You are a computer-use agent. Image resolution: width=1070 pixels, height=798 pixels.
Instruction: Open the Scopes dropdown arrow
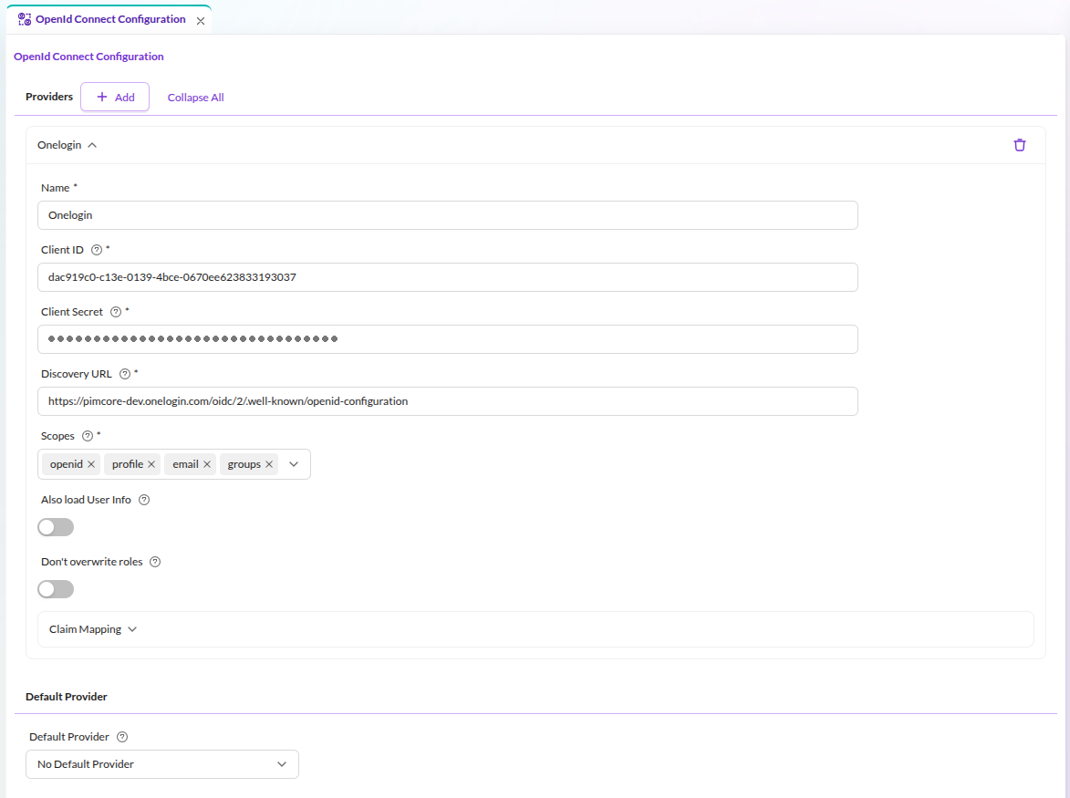294,464
